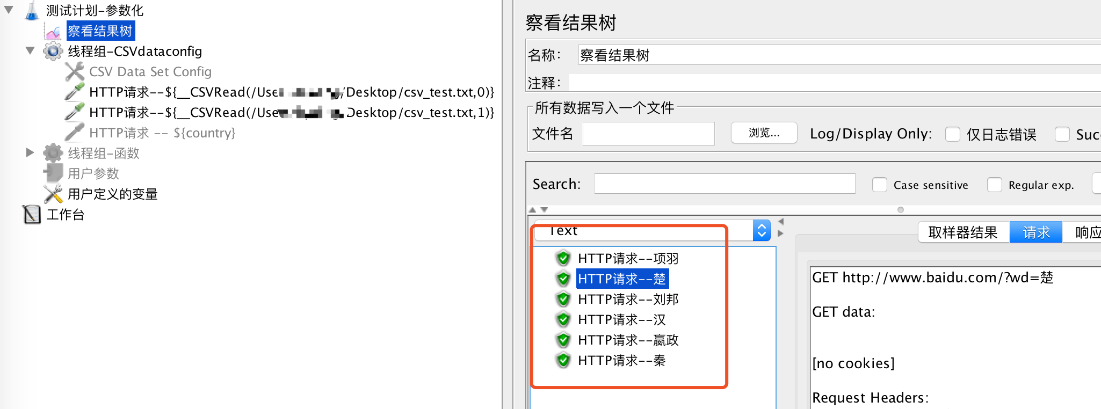
Task: Select result HTTP请求--秦
Action: pos(622,361)
